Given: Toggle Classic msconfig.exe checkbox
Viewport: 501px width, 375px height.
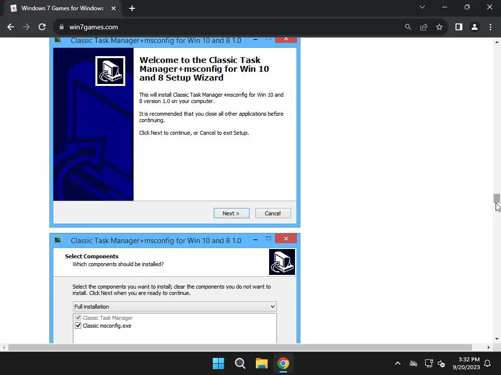Looking at the screenshot, I should pyautogui.click(x=78, y=326).
